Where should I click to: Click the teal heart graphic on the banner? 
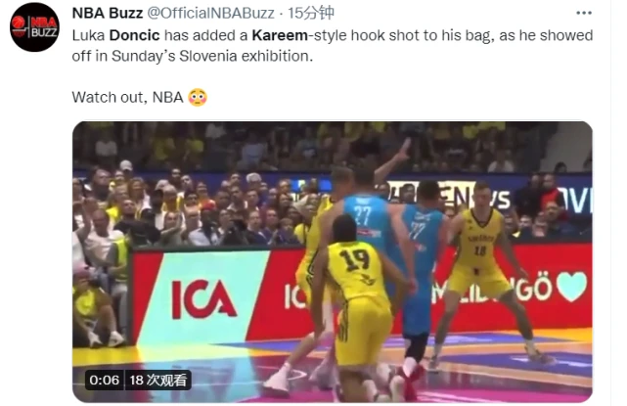(x=572, y=286)
